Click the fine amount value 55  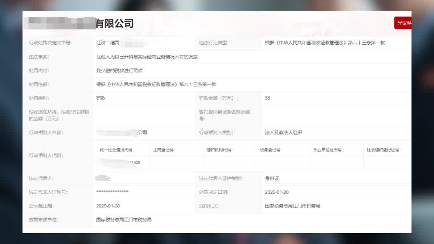click(x=268, y=98)
